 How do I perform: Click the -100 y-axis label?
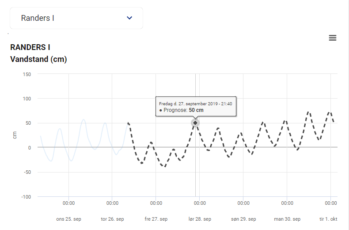[x=25, y=197]
